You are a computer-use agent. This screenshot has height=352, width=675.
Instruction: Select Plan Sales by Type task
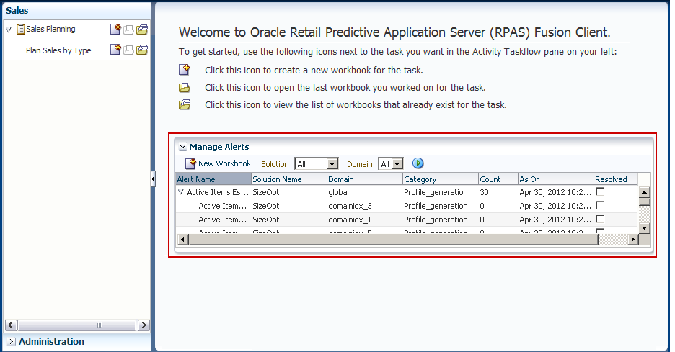pyautogui.click(x=58, y=50)
